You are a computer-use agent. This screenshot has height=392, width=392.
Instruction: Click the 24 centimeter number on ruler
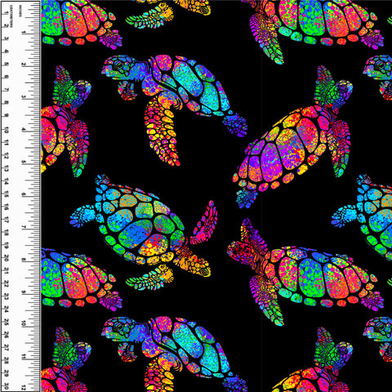tap(6, 309)
